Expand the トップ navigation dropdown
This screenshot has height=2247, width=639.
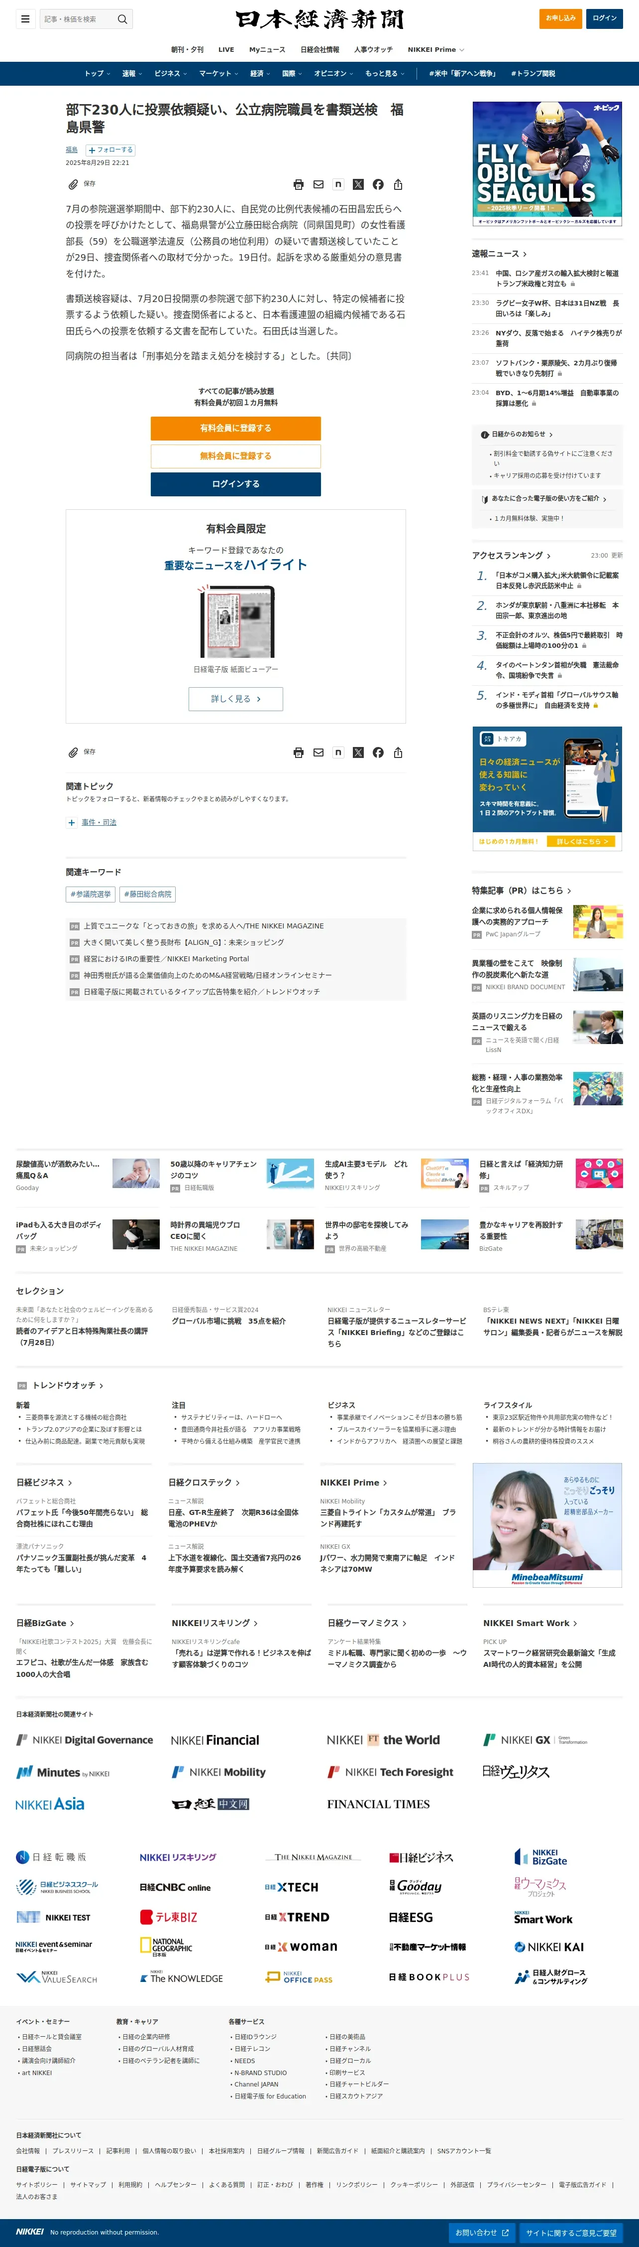(97, 73)
